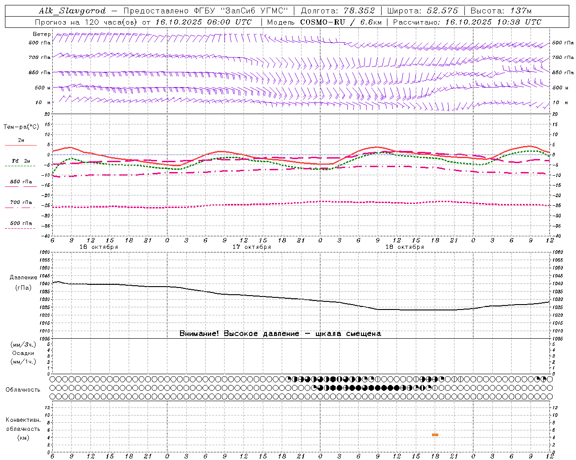The image size is (576, 460).
Task: Select the (мм/1ч.) precipitation unit label
Action: click(x=23, y=362)
